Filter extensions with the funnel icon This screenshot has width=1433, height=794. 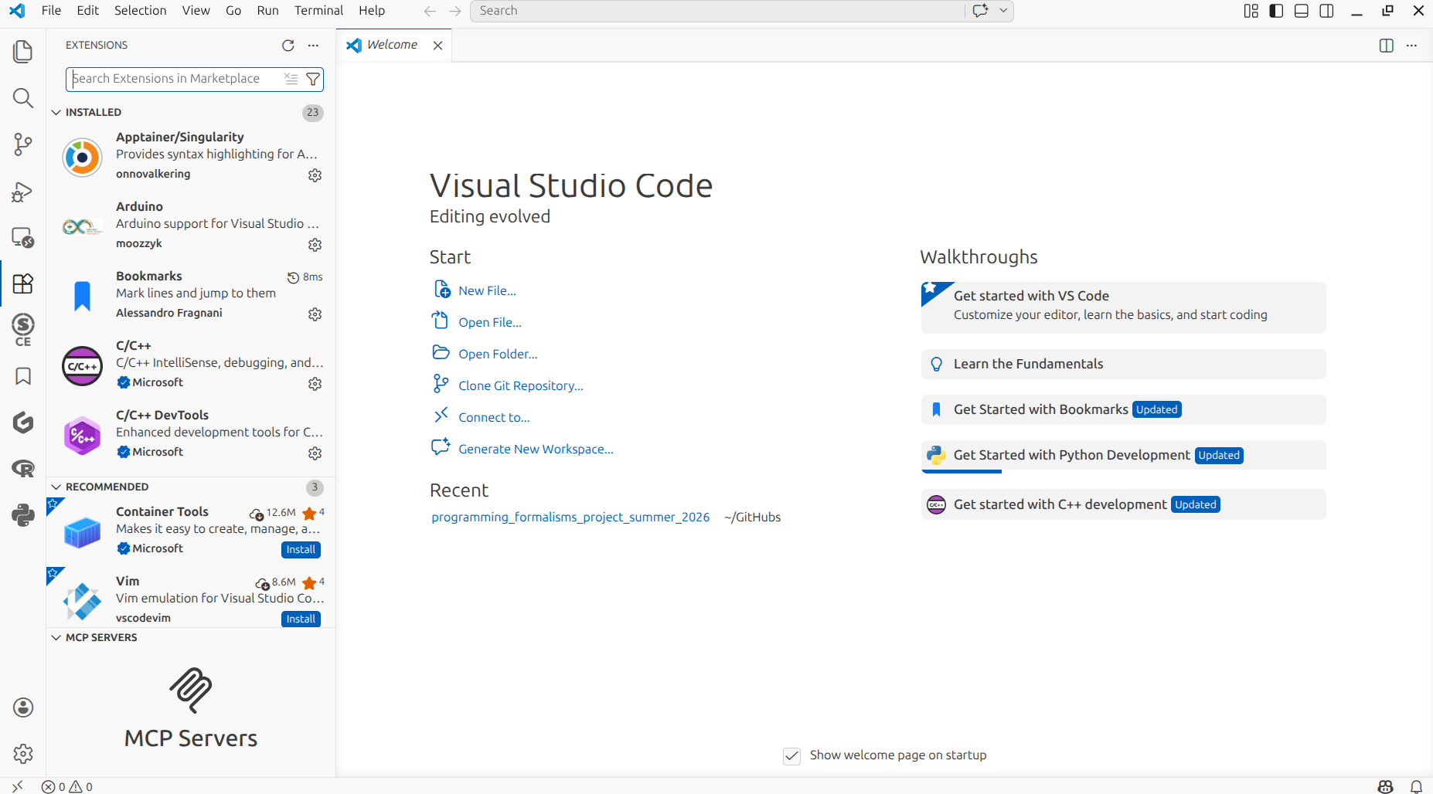tap(313, 79)
